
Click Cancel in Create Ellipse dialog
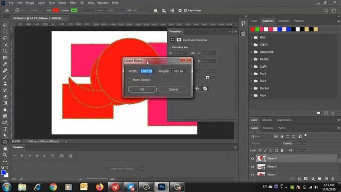(173, 89)
